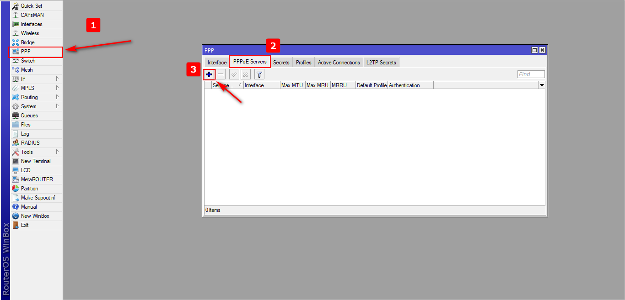Viewport: 625px width, 300px height.
Task: Click the Enable checkmark toolbar button
Action: coord(234,74)
